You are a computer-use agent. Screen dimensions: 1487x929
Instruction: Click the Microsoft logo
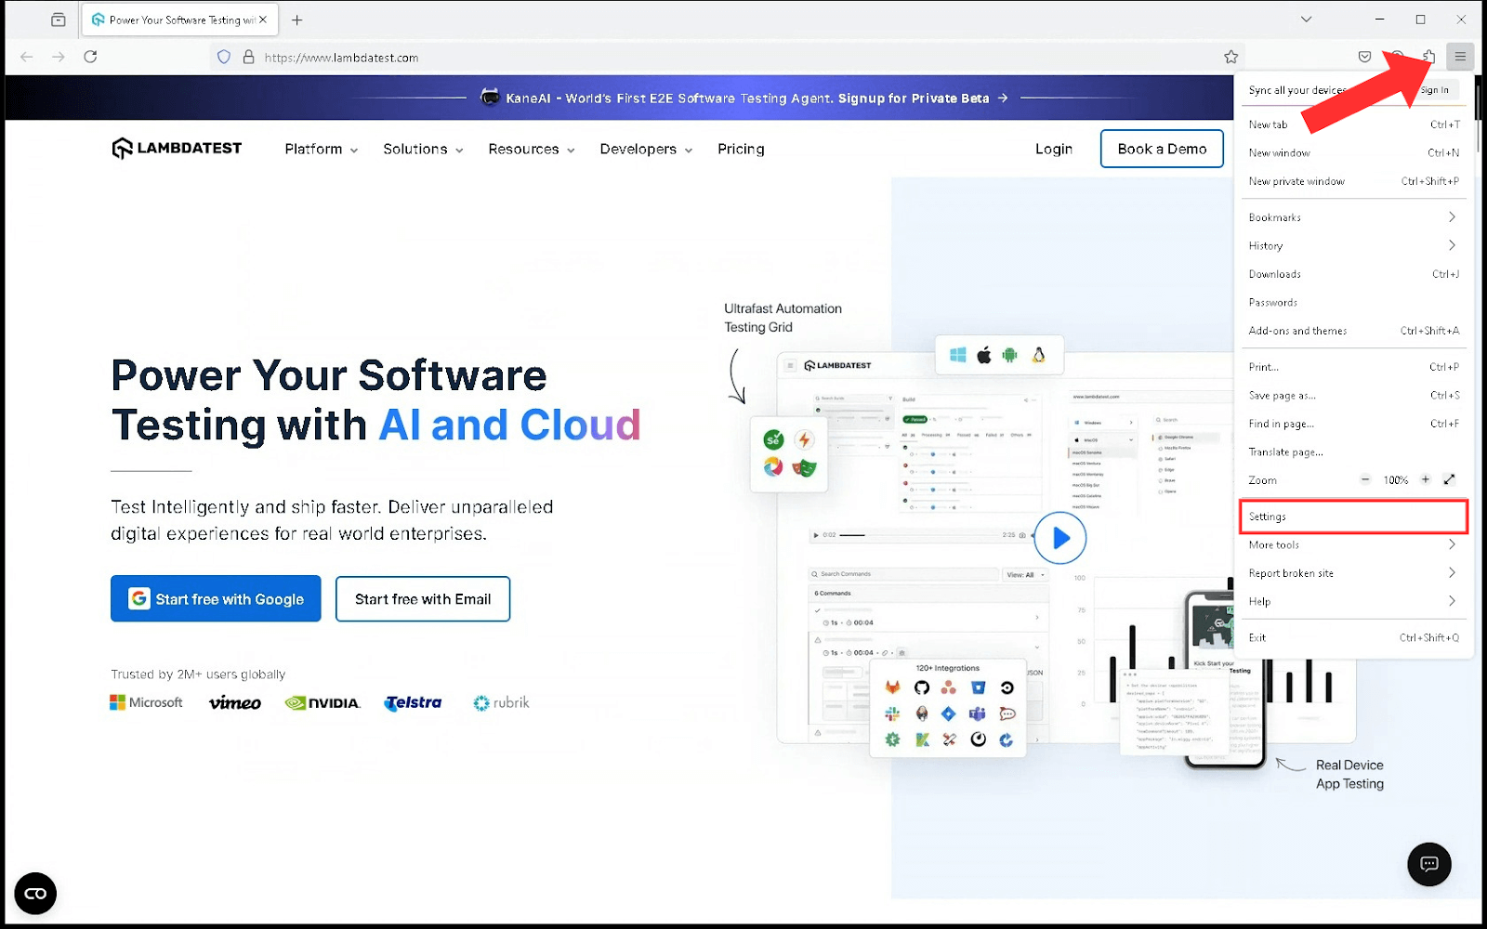147,702
